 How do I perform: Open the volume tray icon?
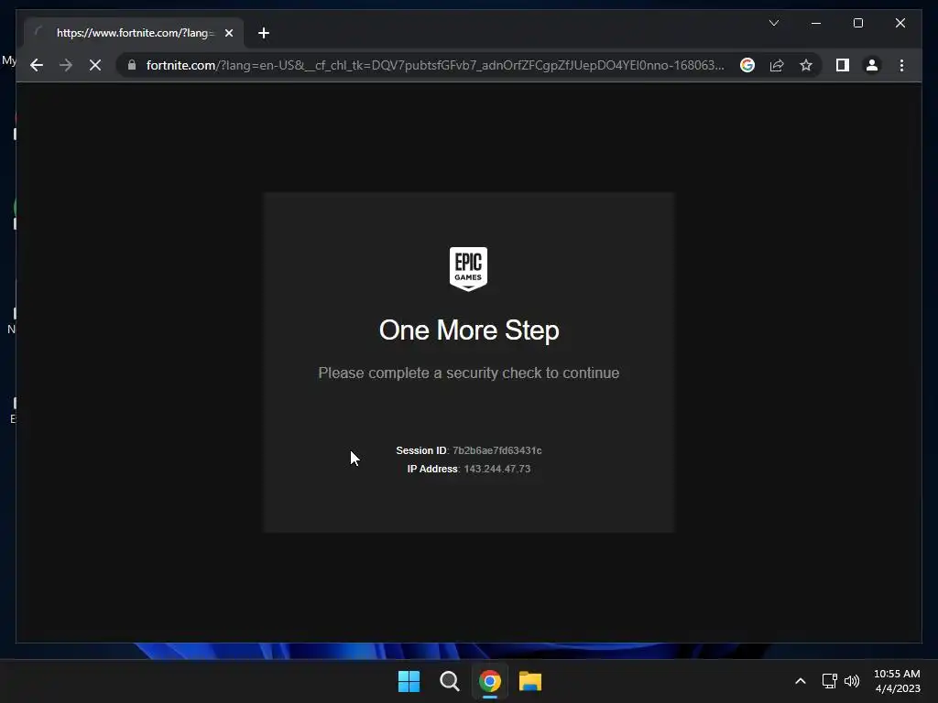pos(851,681)
